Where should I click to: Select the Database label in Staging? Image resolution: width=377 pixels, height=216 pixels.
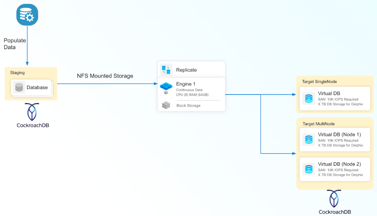pos(37,88)
